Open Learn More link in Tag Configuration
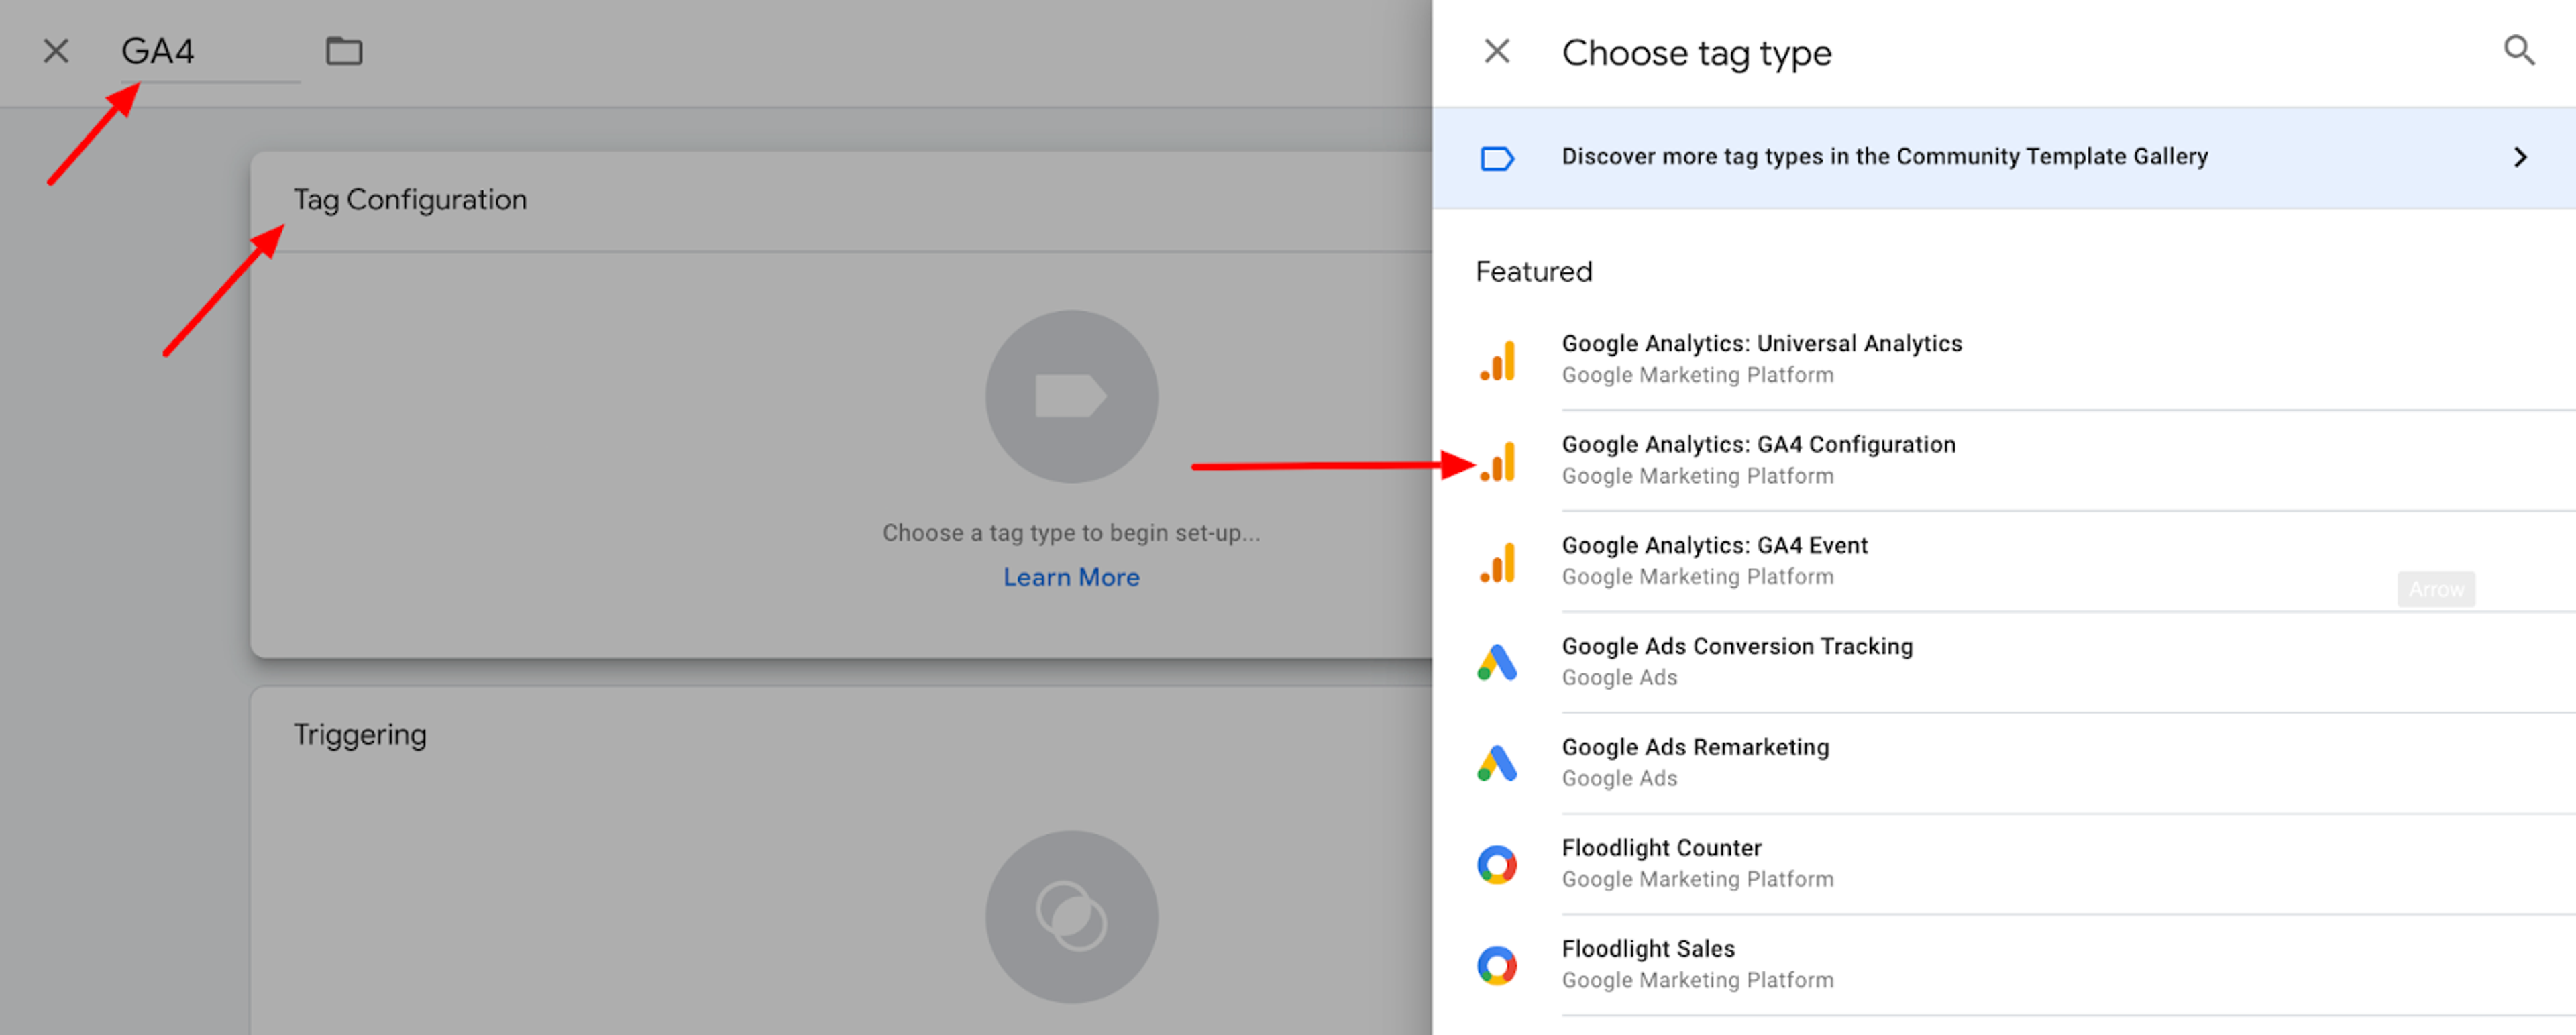The height and width of the screenshot is (1035, 2576). coord(1071,577)
